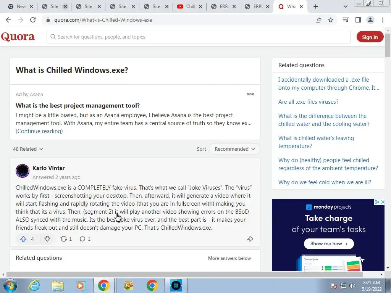
Task: Open the atom-icon app in the taskbar
Action: 176,285
